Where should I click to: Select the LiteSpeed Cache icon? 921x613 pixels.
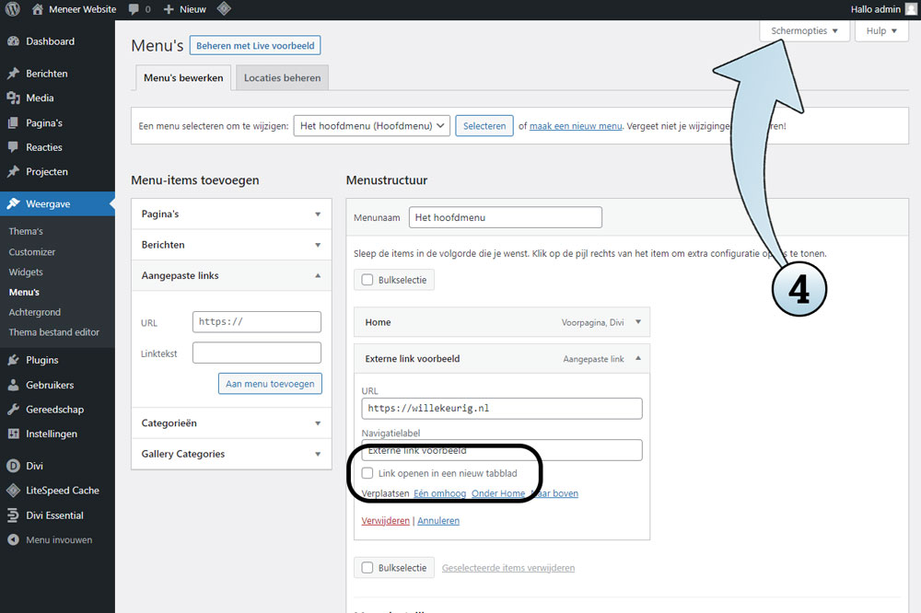click(x=13, y=491)
